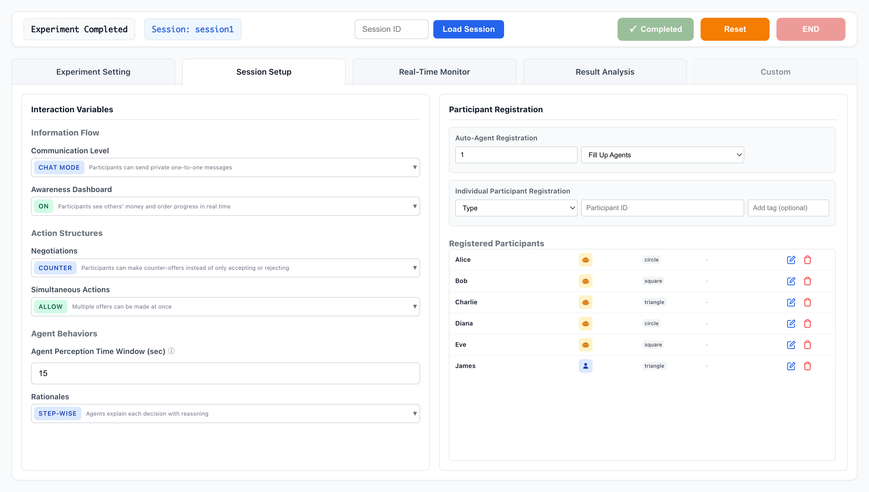Open the participant Type dropdown

click(516, 208)
